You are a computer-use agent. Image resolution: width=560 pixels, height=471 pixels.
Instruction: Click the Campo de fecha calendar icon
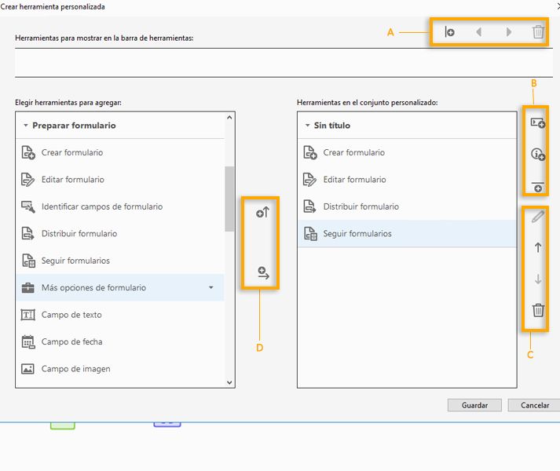tap(28, 341)
